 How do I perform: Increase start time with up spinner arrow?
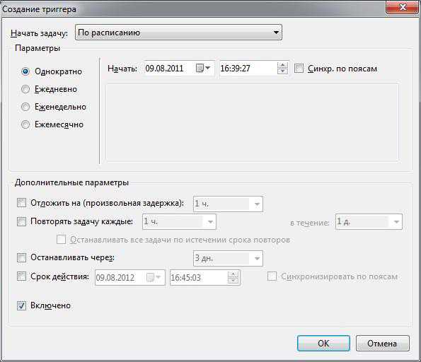tap(282, 65)
